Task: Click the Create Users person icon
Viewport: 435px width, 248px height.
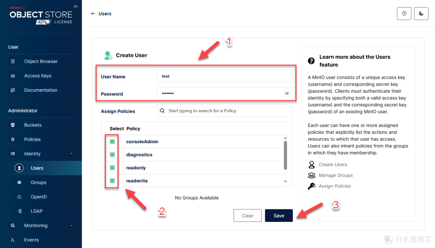Action: [x=311, y=165]
